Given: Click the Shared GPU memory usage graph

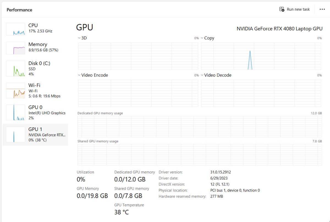Looking at the screenshot, I should click(x=199, y=154).
